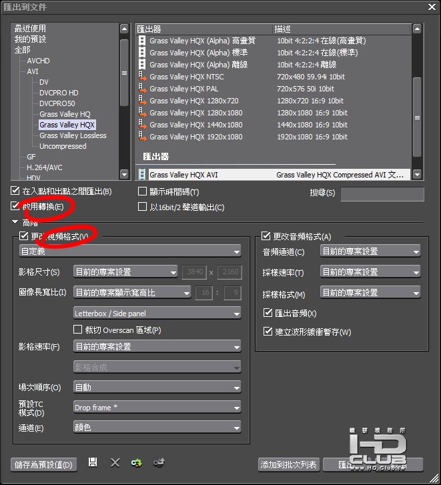Image resolution: width=441 pixels, height=485 pixels.
Task: Select 最近使用 in category tree
Action: click(30, 29)
